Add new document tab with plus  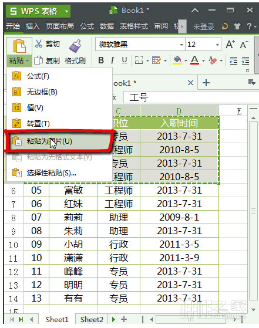tap(206, 83)
